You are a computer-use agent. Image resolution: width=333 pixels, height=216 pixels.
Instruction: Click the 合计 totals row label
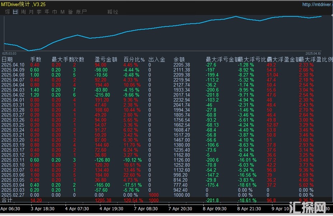tap(7, 200)
